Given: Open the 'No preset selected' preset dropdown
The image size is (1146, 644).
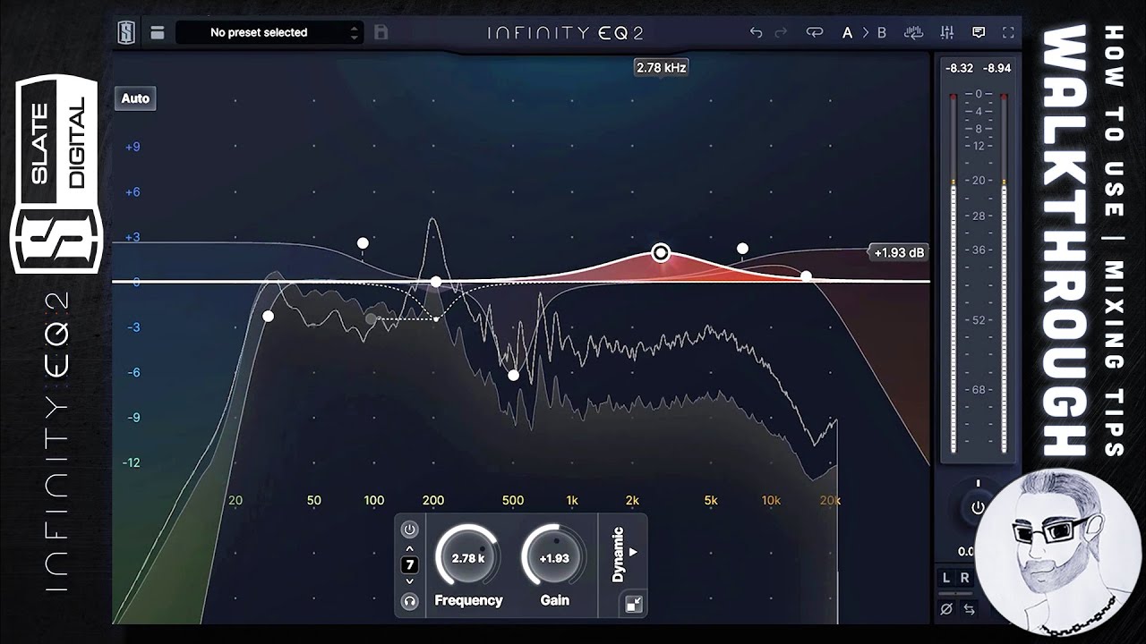Looking at the screenshot, I should pyautogui.click(x=269, y=33).
